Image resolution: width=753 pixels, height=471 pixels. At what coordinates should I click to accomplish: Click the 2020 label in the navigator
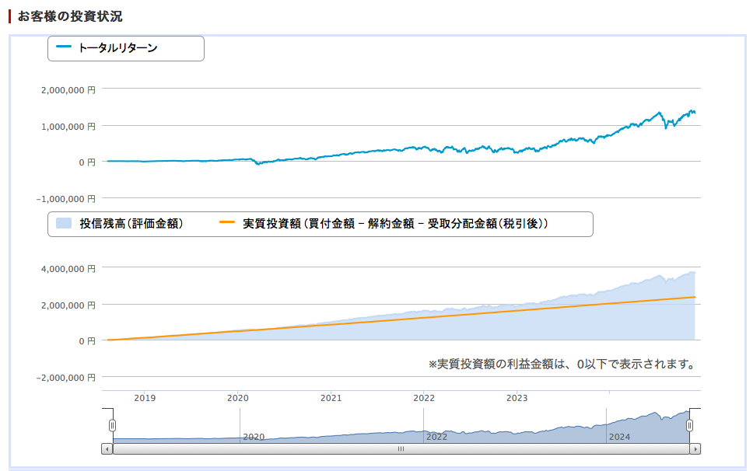(254, 437)
